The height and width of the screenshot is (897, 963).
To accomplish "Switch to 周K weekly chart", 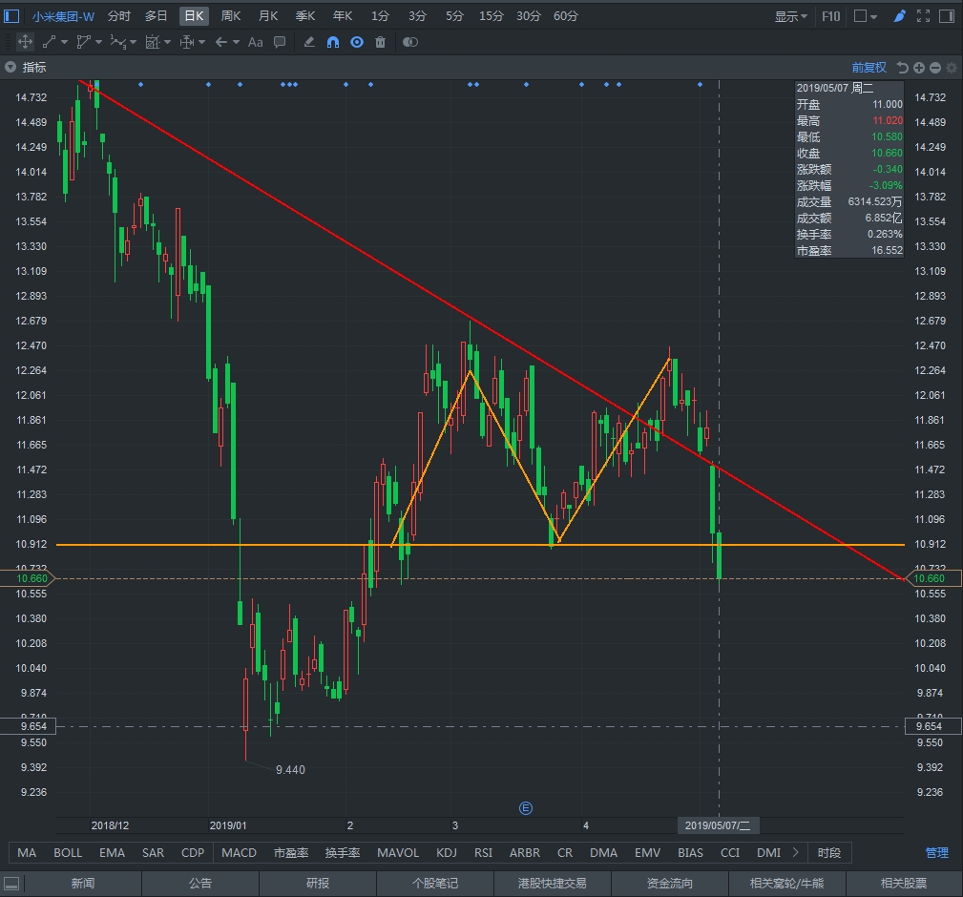I will pyautogui.click(x=231, y=16).
